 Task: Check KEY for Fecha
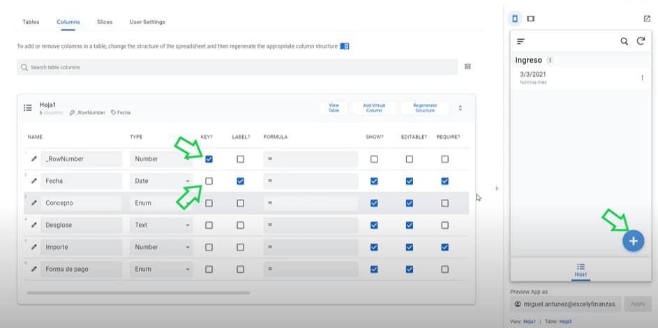[x=209, y=181]
